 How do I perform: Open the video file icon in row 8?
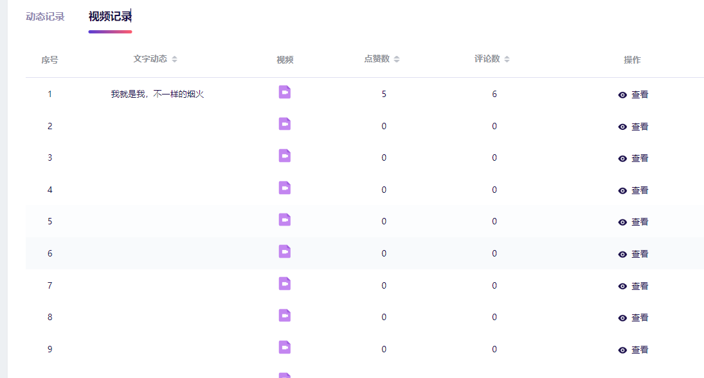[285, 316]
